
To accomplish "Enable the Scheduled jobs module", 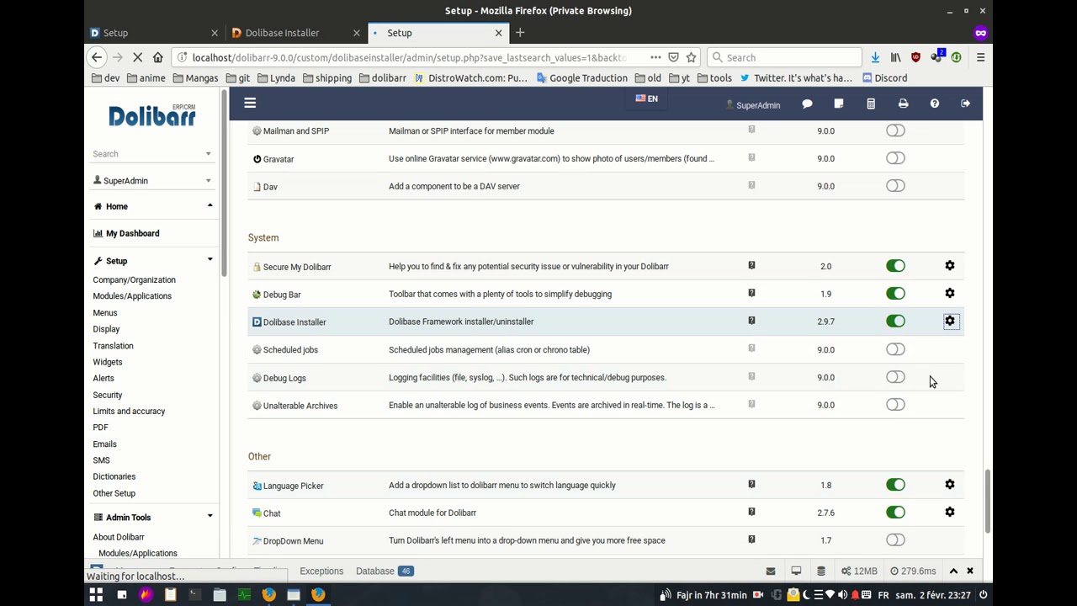I will tap(895, 349).
